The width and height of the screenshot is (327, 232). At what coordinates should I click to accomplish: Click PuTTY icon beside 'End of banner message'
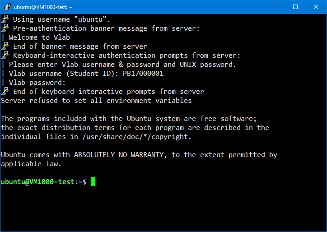point(5,46)
